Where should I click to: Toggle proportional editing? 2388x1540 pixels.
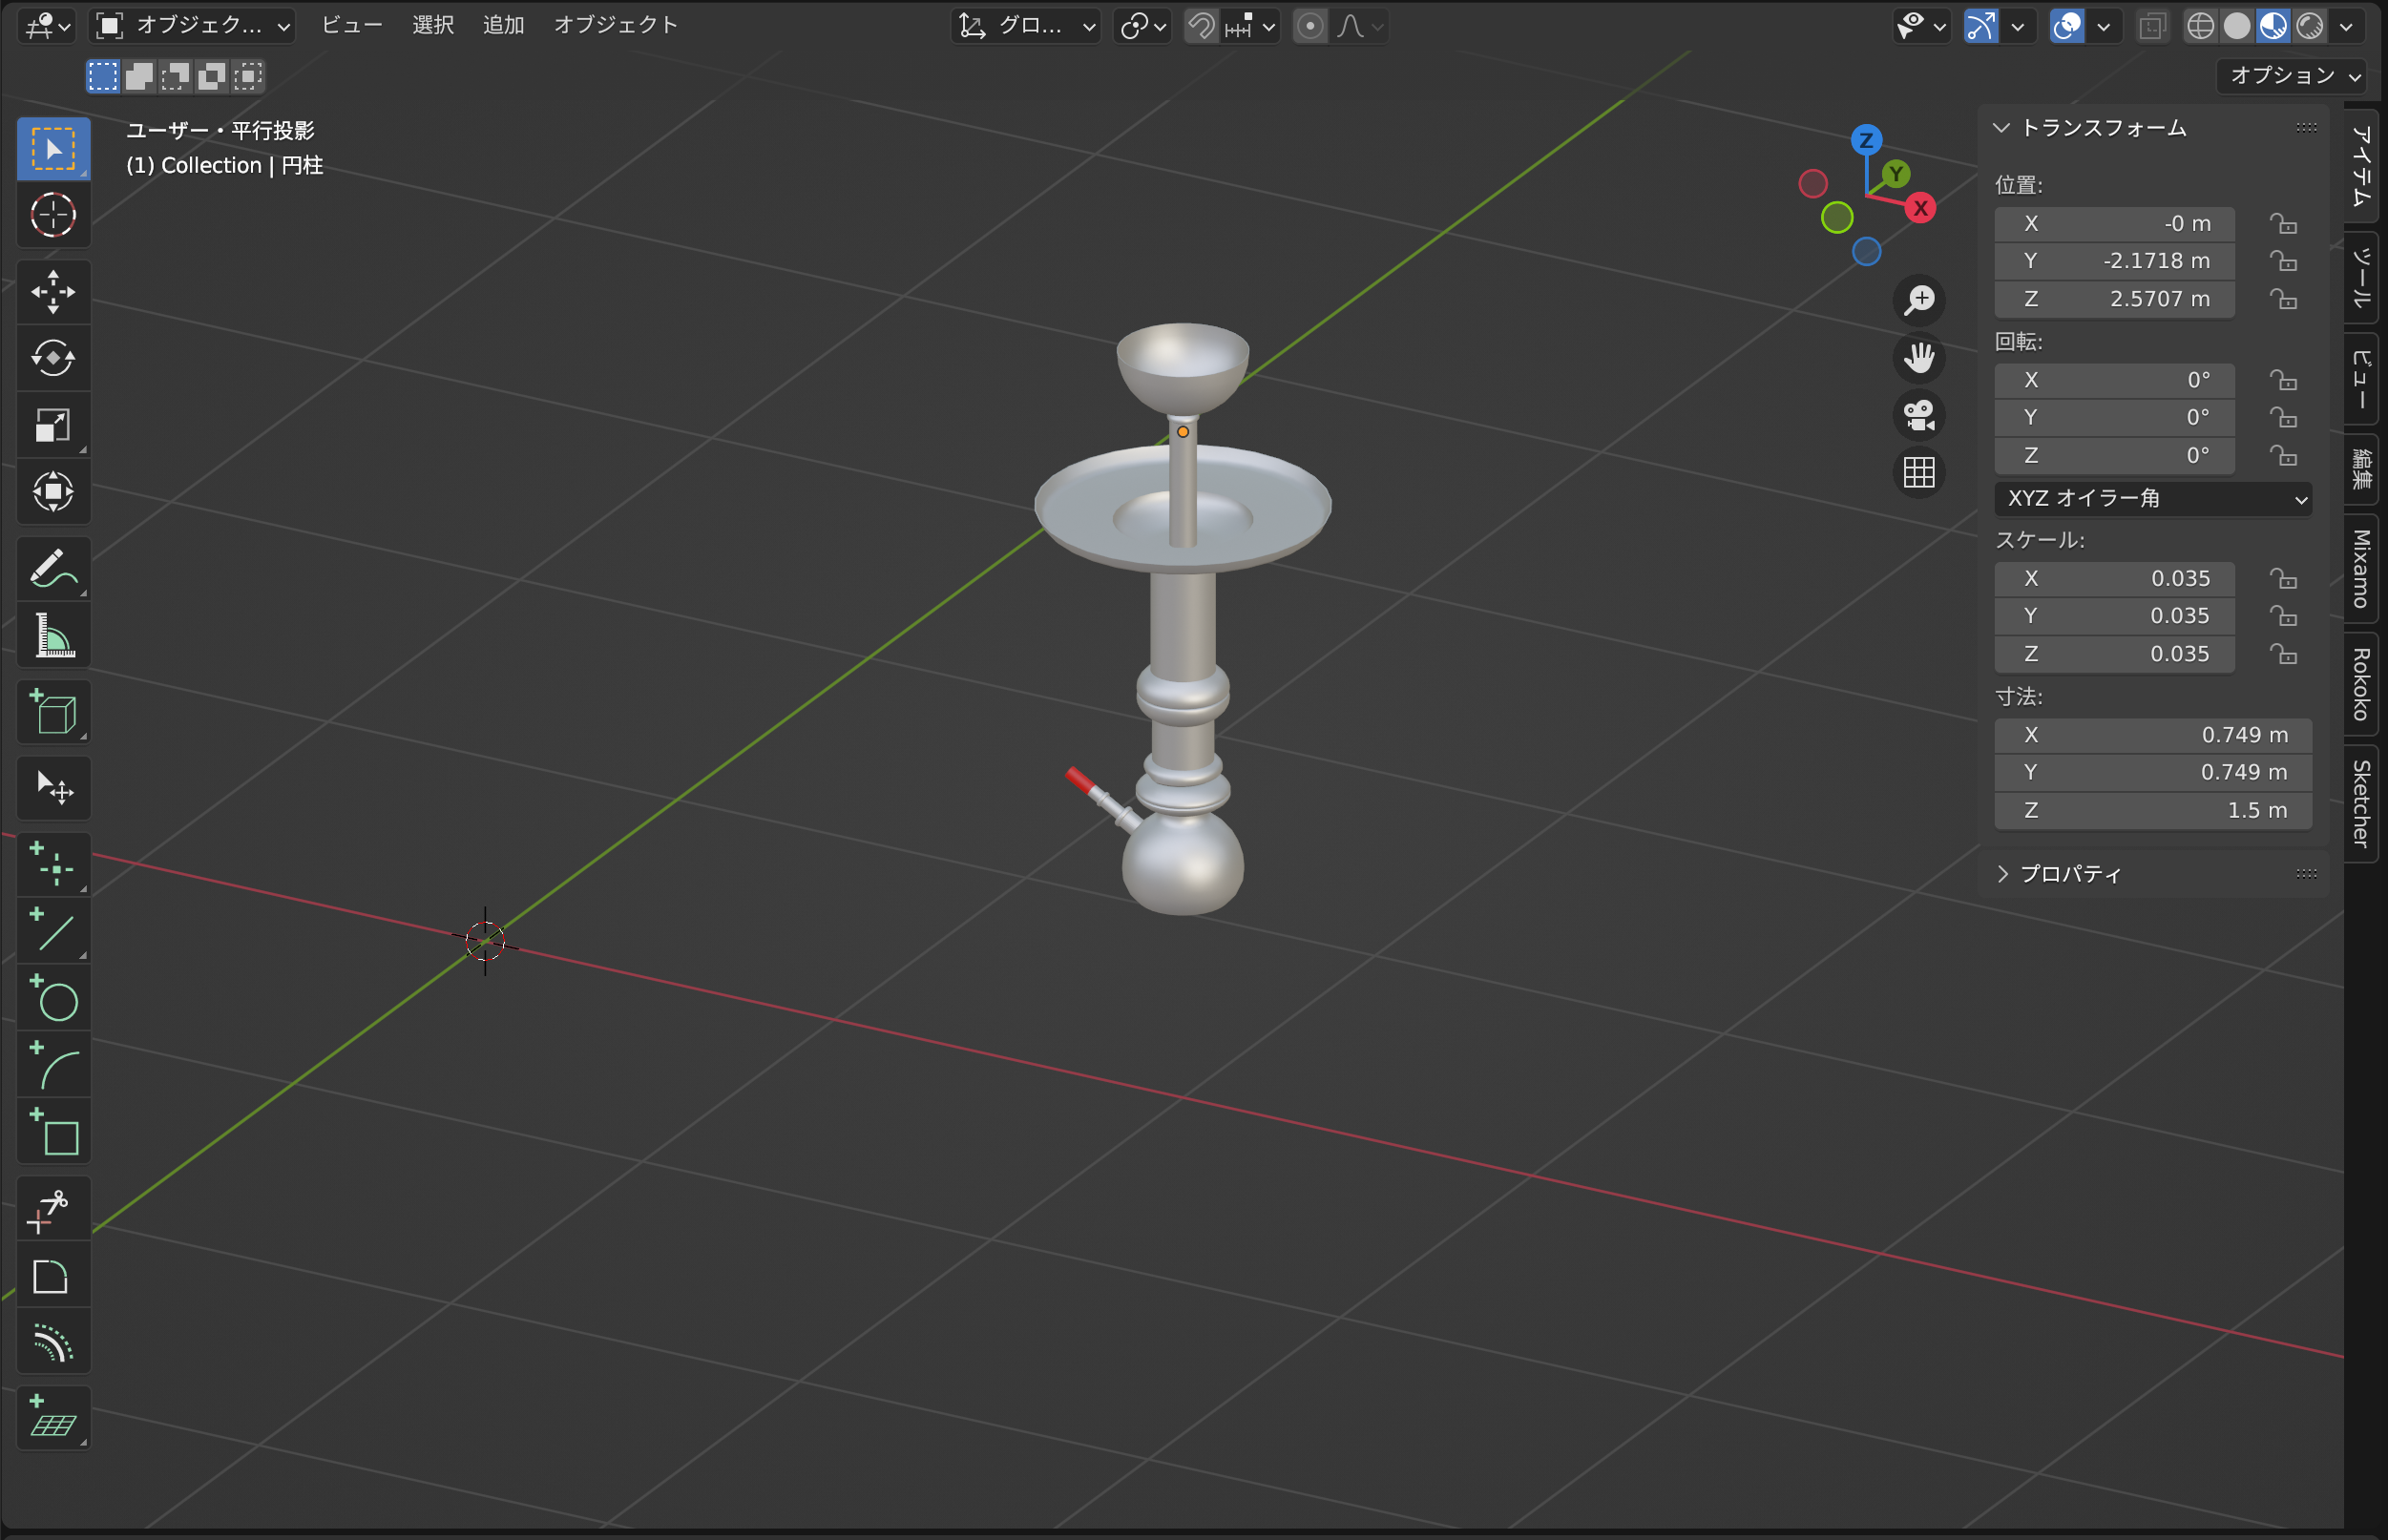click(x=1309, y=26)
